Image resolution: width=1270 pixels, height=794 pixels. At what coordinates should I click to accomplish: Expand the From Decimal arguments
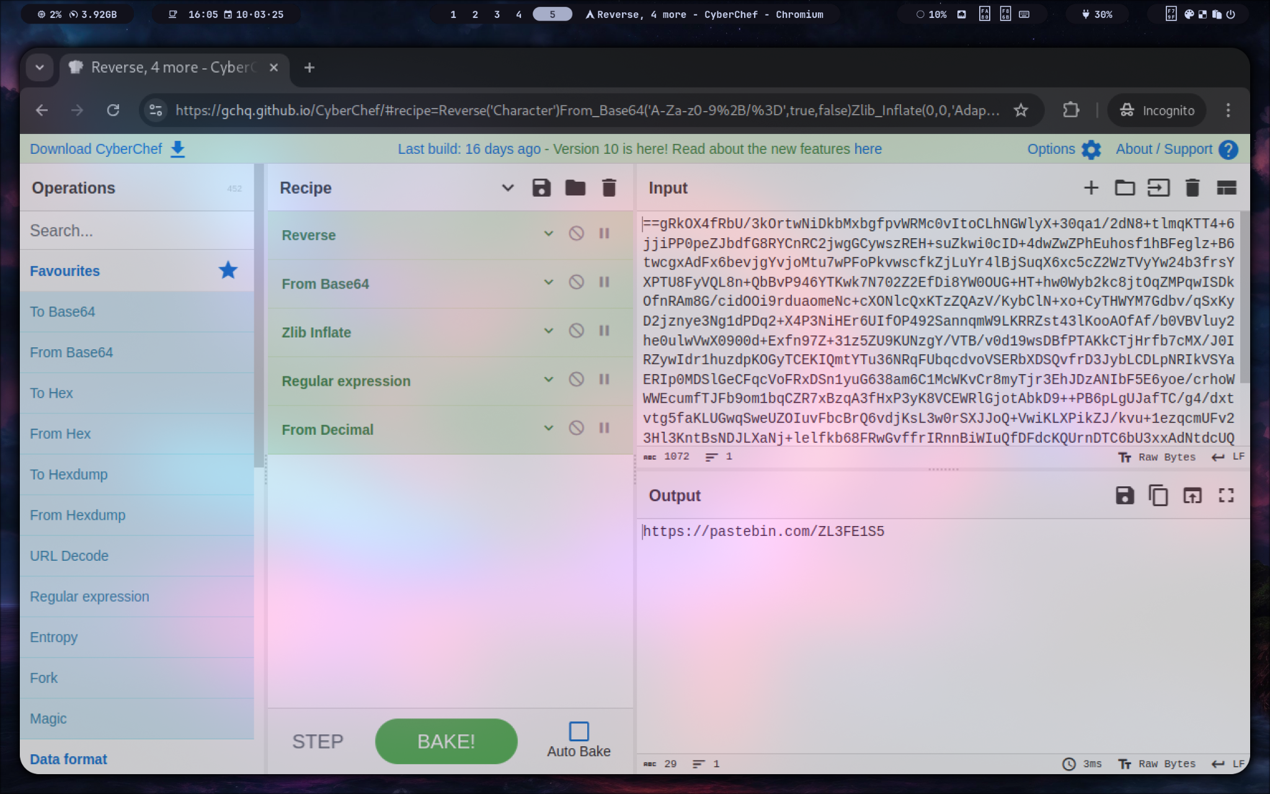tap(548, 428)
